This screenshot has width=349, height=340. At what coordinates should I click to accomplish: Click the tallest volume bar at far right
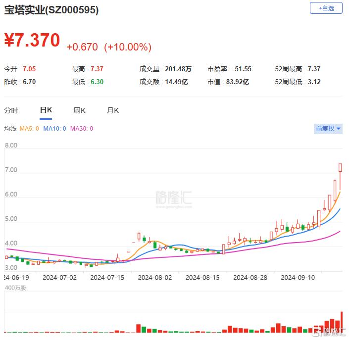tap(342, 322)
